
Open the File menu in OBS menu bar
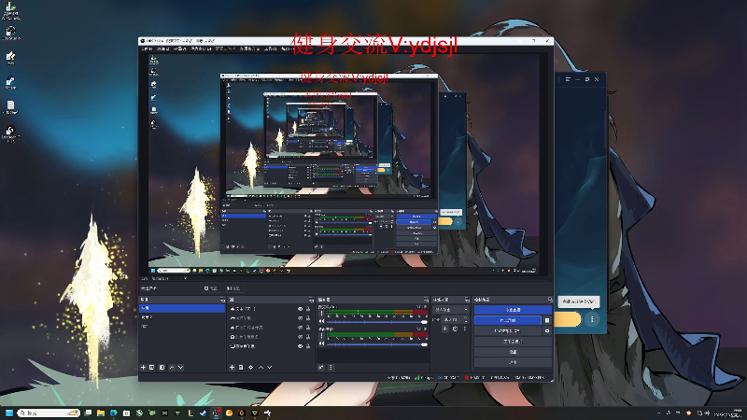click(147, 49)
